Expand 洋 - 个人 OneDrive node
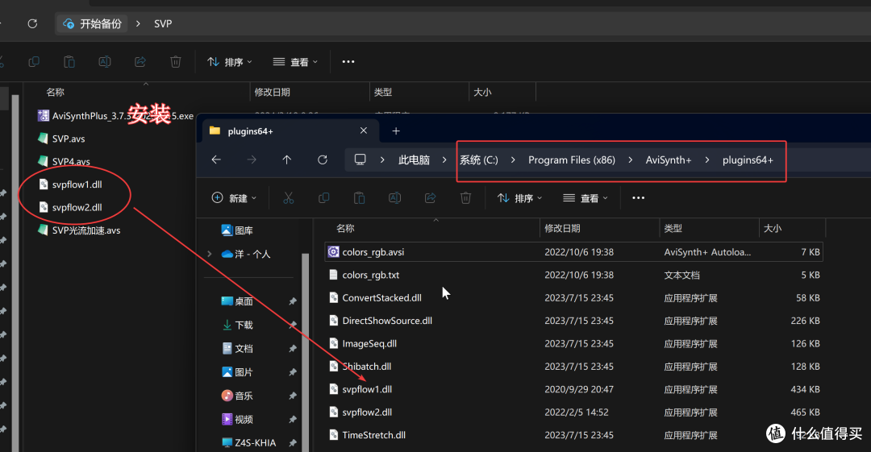Viewport: 871px width, 452px height. [x=210, y=254]
